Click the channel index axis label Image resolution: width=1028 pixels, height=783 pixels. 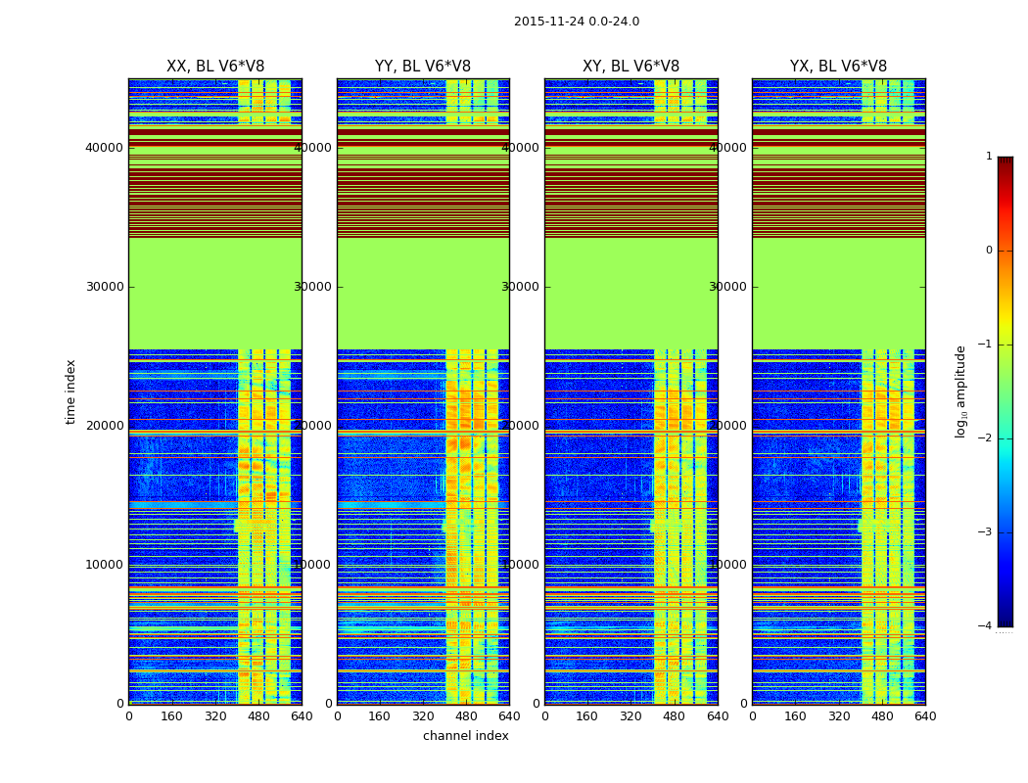465,736
